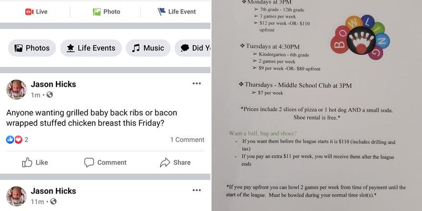View the like and love reactions

tap(17, 140)
